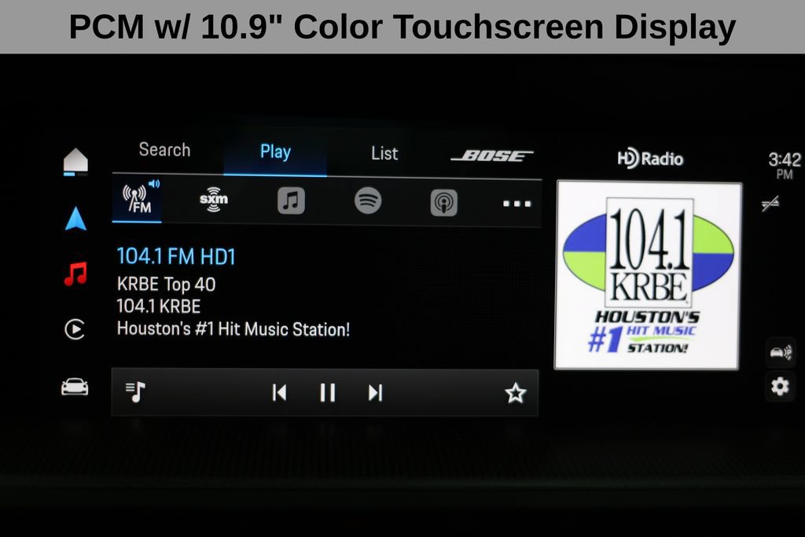The image size is (805, 537).
Task: Open Navigation arrow icon in sidebar
Action: pyautogui.click(x=76, y=219)
